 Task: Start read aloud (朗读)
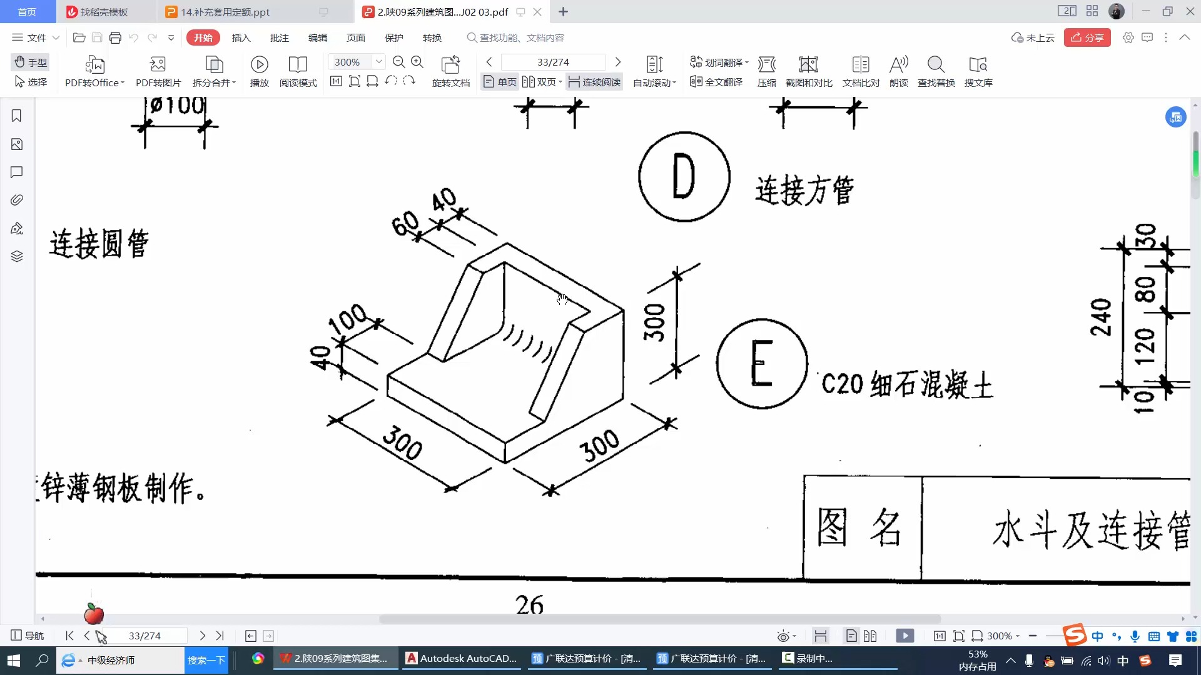pyautogui.click(x=898, y=71)
